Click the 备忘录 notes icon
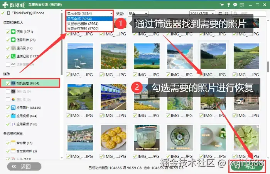The height and width of the screenshot is (174, 270). pos(13,143)
